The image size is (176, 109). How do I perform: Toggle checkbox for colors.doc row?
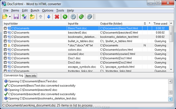[5, 50]
